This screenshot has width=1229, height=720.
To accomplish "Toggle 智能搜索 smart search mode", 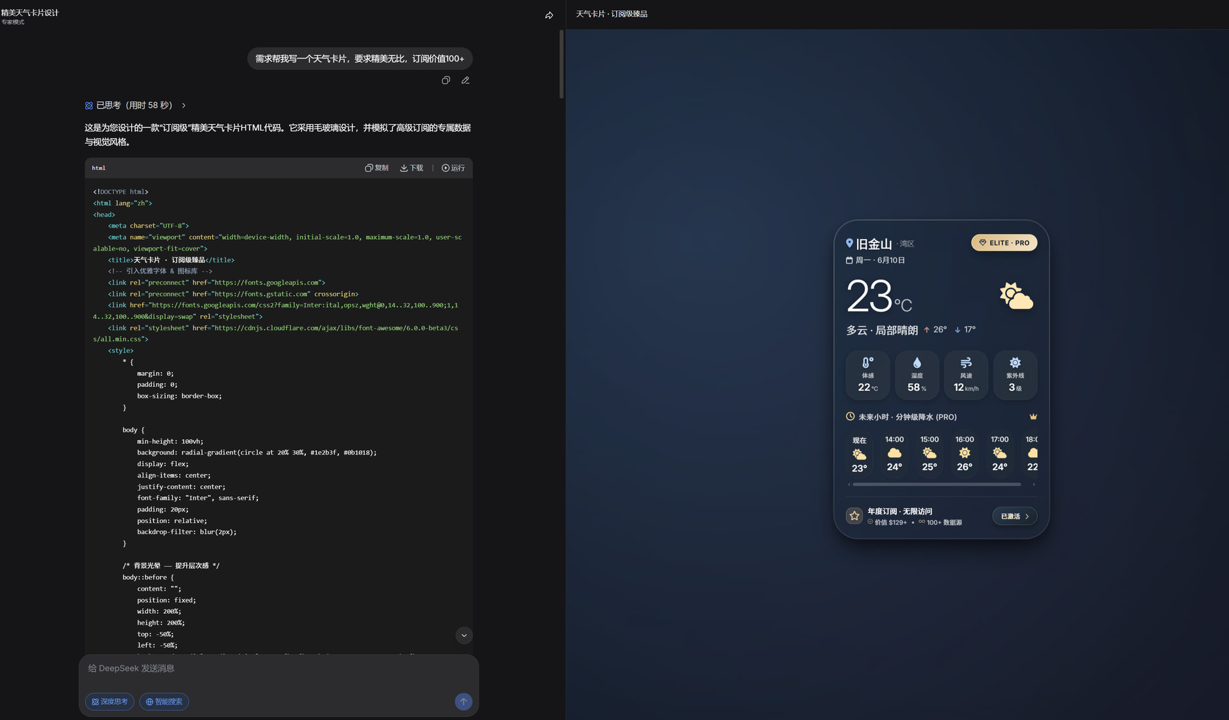I will [x=164, y=701].
